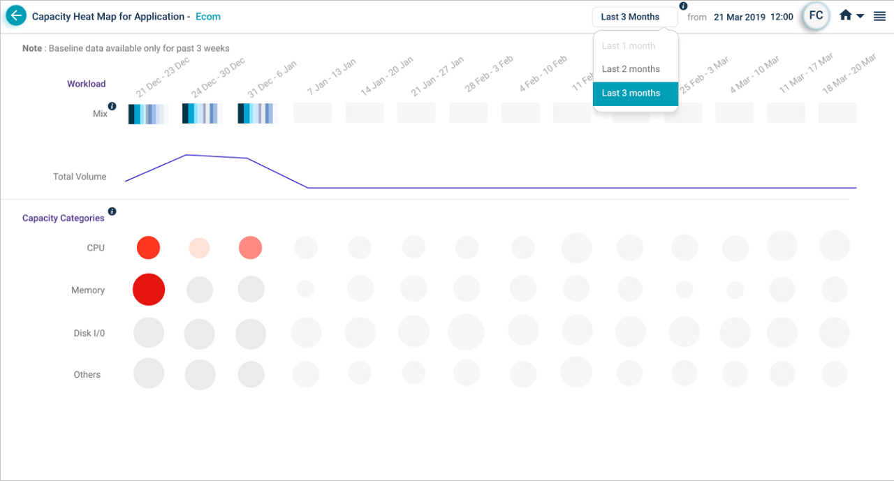Image resolution: width=894 pixels, height=481 pixels.
Task: Open the Ecom application link
Action: [207, 16]
